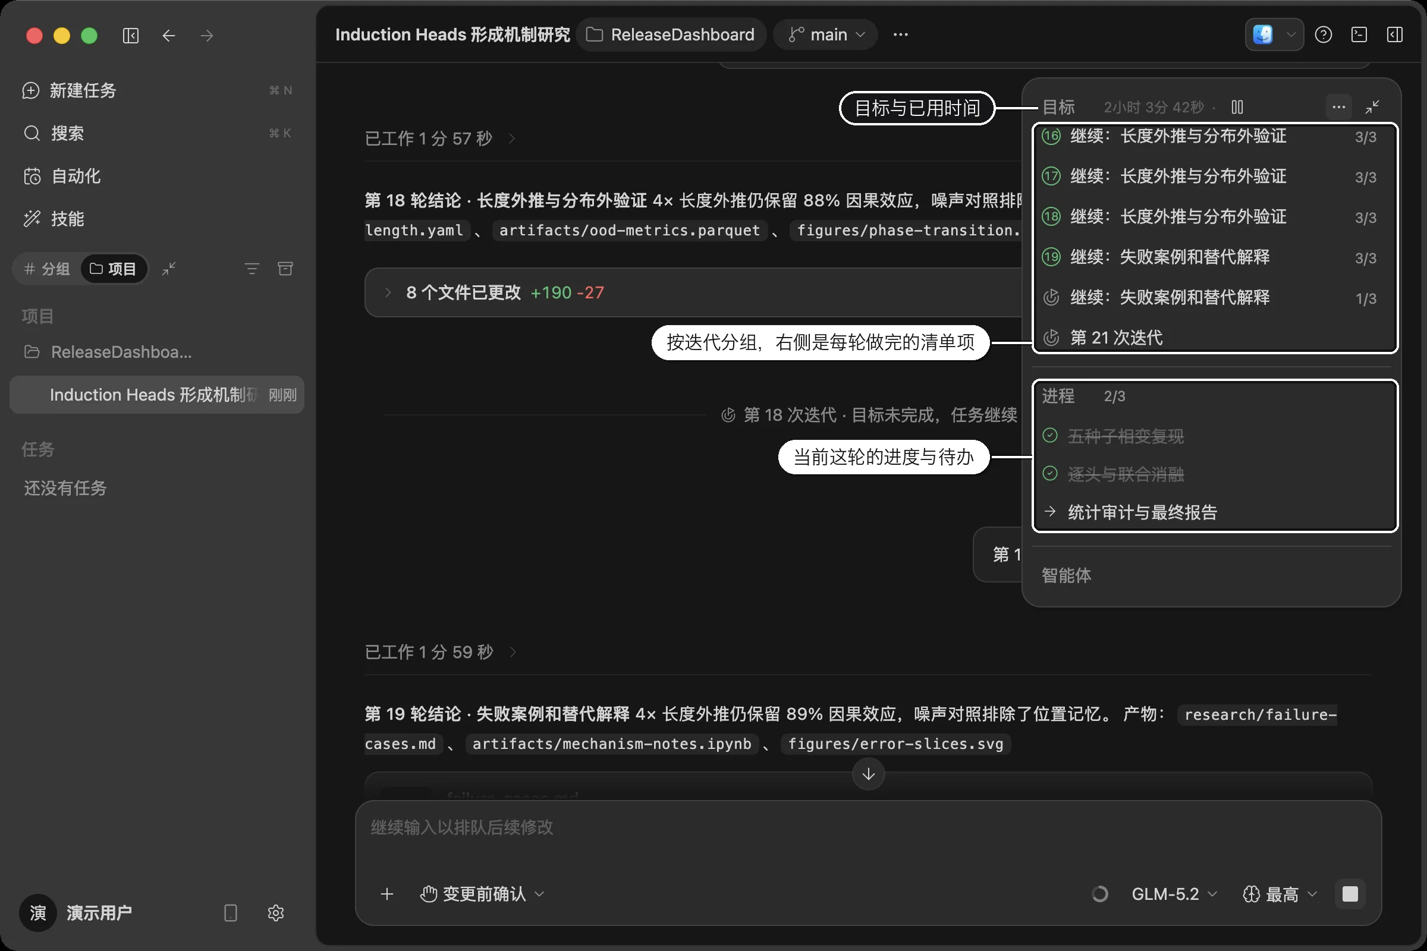Toggle the right sidebar panel icon

[x=1394, y=34]
